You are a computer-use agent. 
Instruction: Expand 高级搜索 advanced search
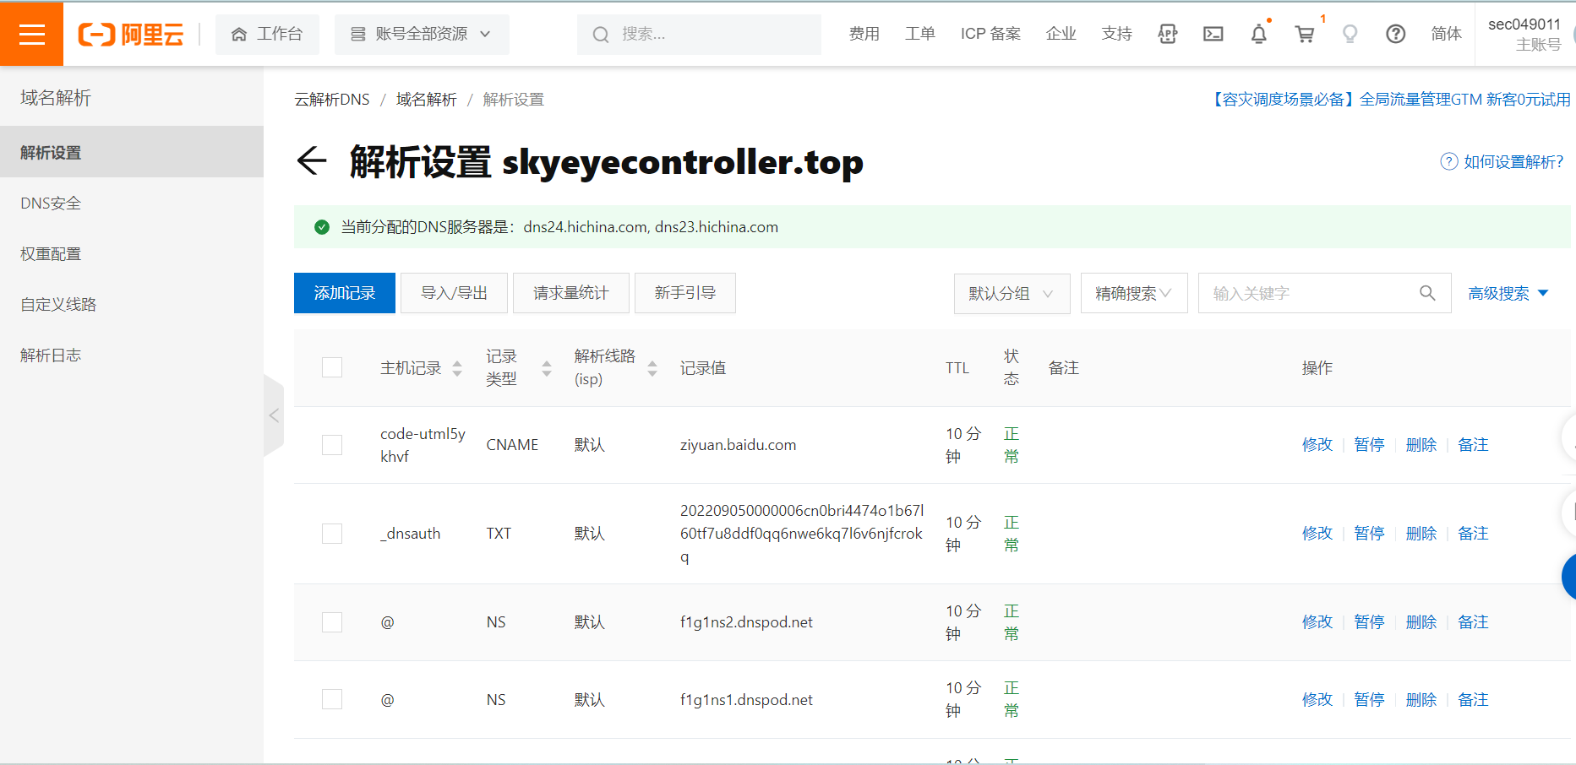pyautogui.click(x=1508, y=293)
